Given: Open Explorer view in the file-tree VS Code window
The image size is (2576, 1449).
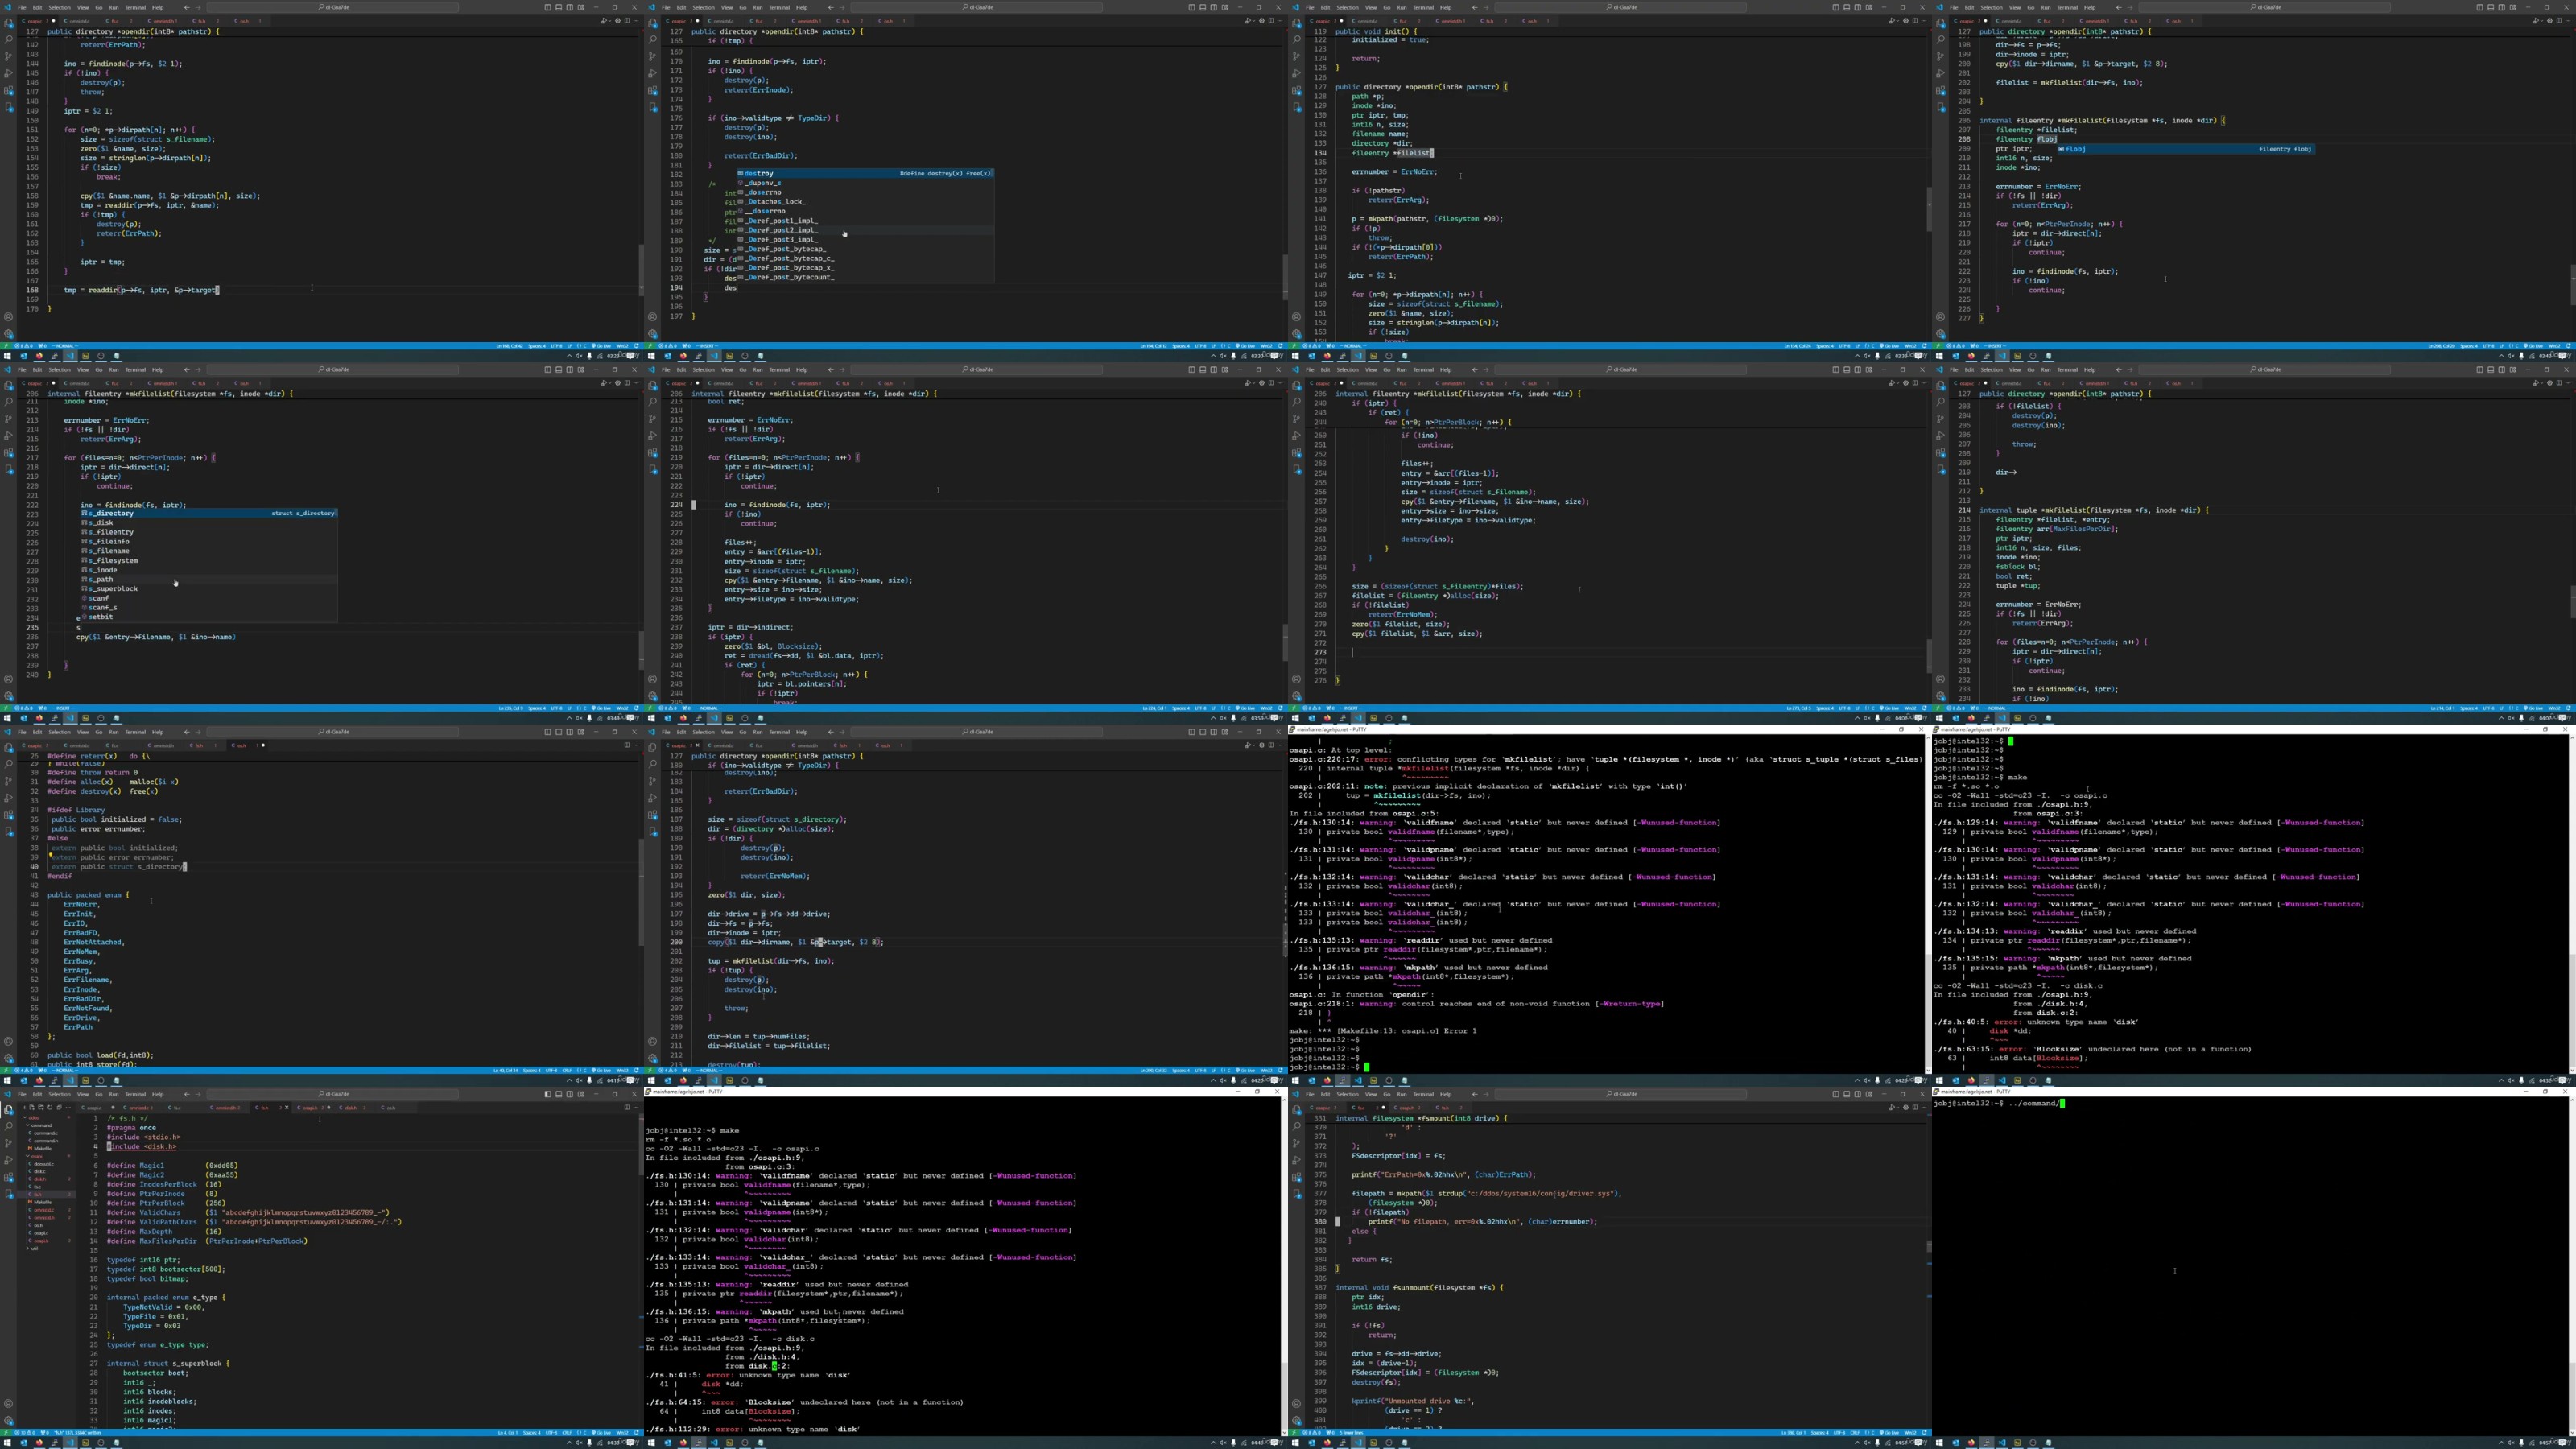Looking at the screenshot, I should [8, 1110].
